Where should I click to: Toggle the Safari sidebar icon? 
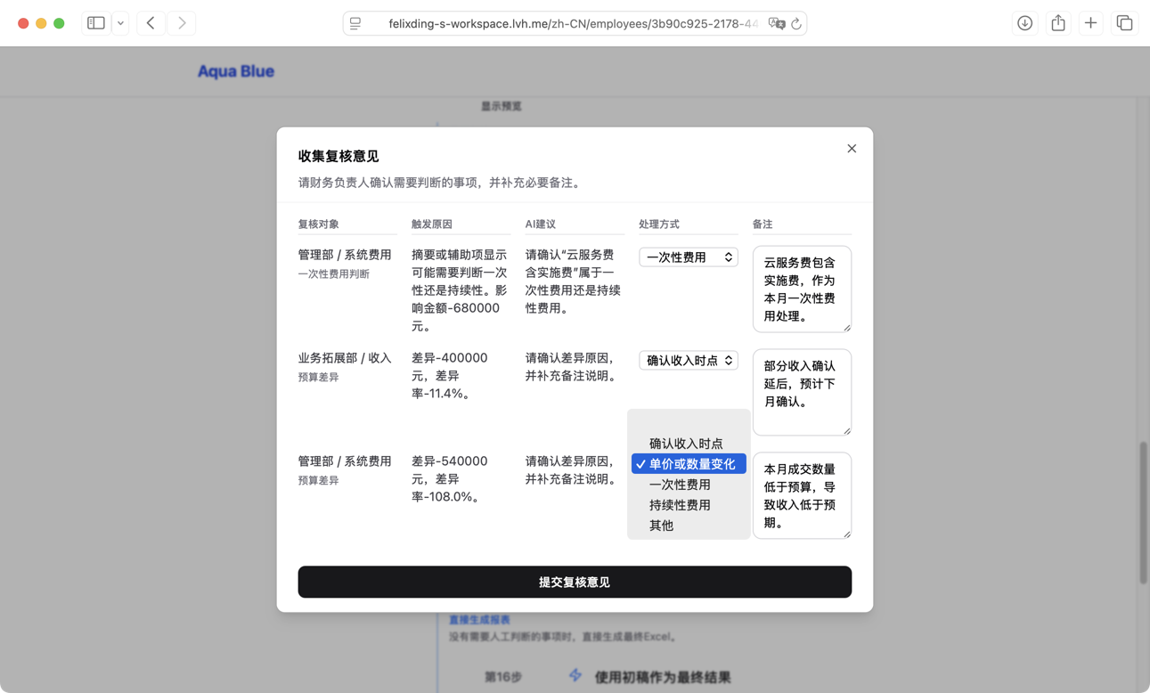pyautogui.click(x=96, y=23)
